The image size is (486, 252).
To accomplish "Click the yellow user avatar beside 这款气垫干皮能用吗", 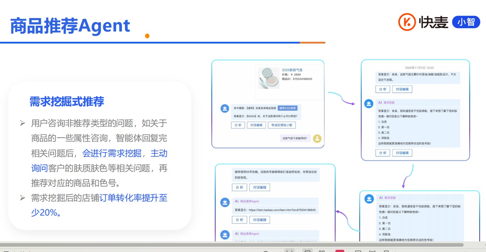I will 317,138.
